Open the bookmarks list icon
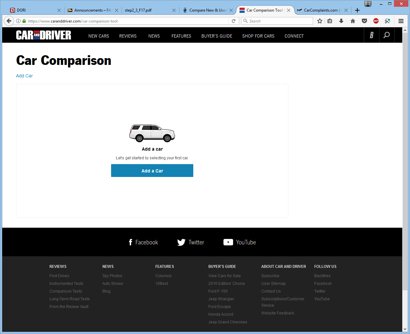The width and height of the screenshot is (410, 334). [330, 21]
